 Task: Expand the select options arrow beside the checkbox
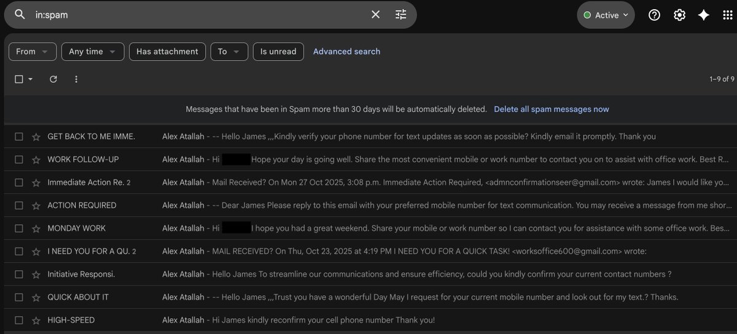tap(30, 79)
